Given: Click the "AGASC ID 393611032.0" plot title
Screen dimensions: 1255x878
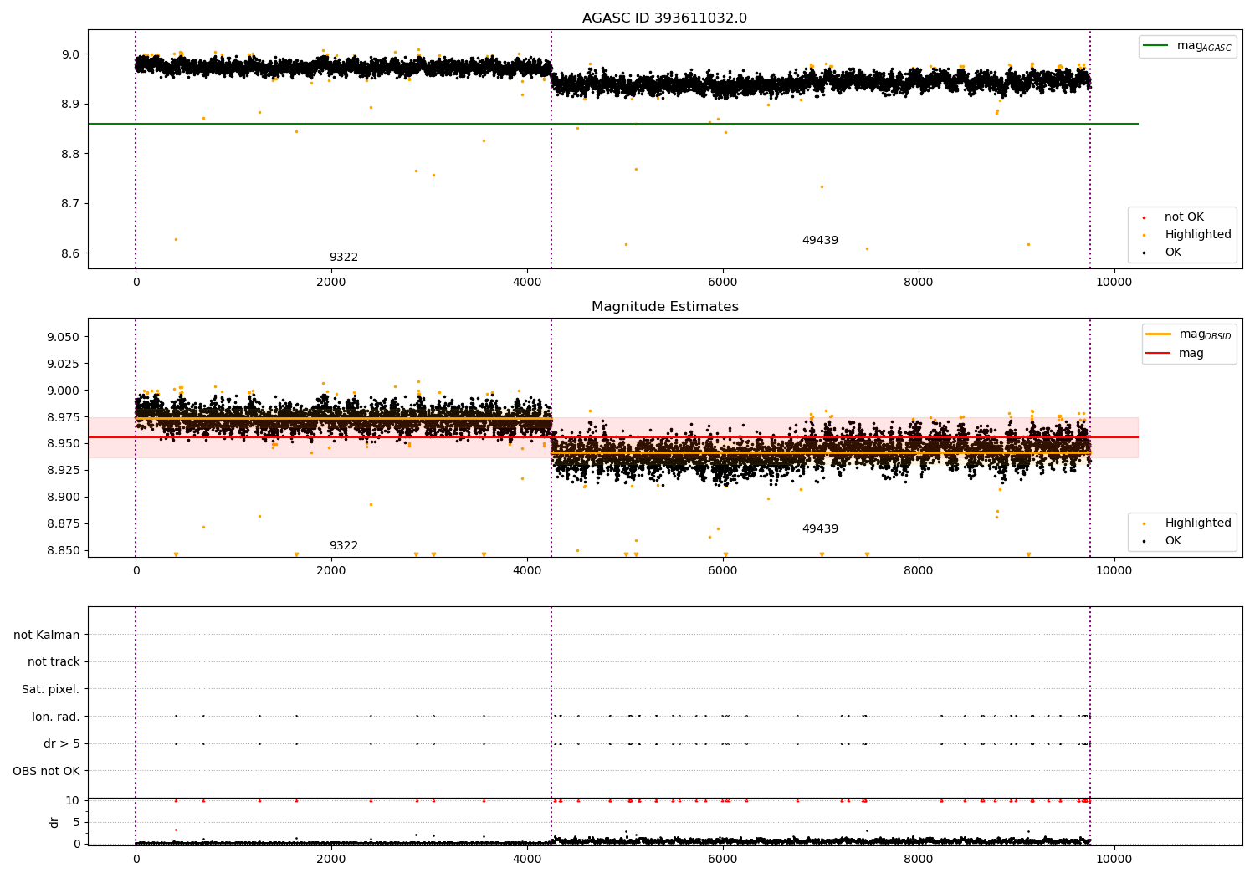Looking at the screenshot, I should pyautogui.click(x=664, y=18).
